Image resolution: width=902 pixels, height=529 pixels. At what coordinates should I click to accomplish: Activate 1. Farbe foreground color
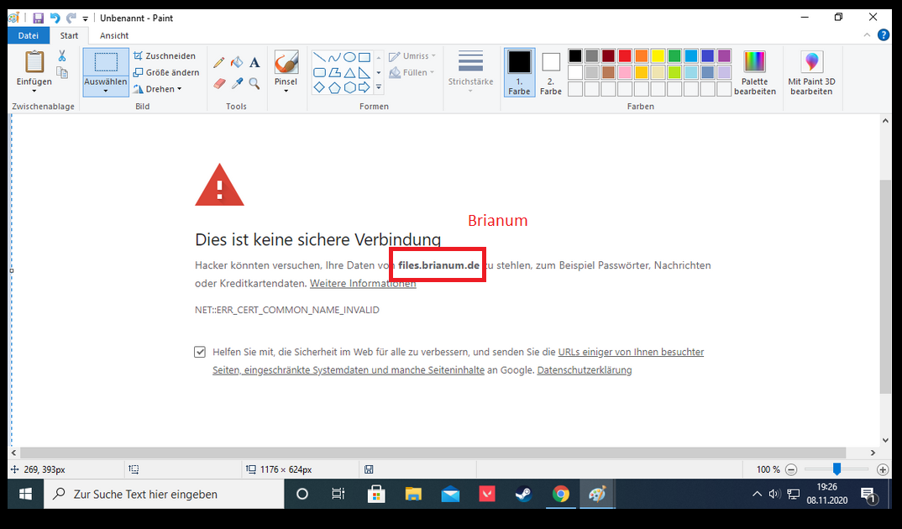click(520, 72)
